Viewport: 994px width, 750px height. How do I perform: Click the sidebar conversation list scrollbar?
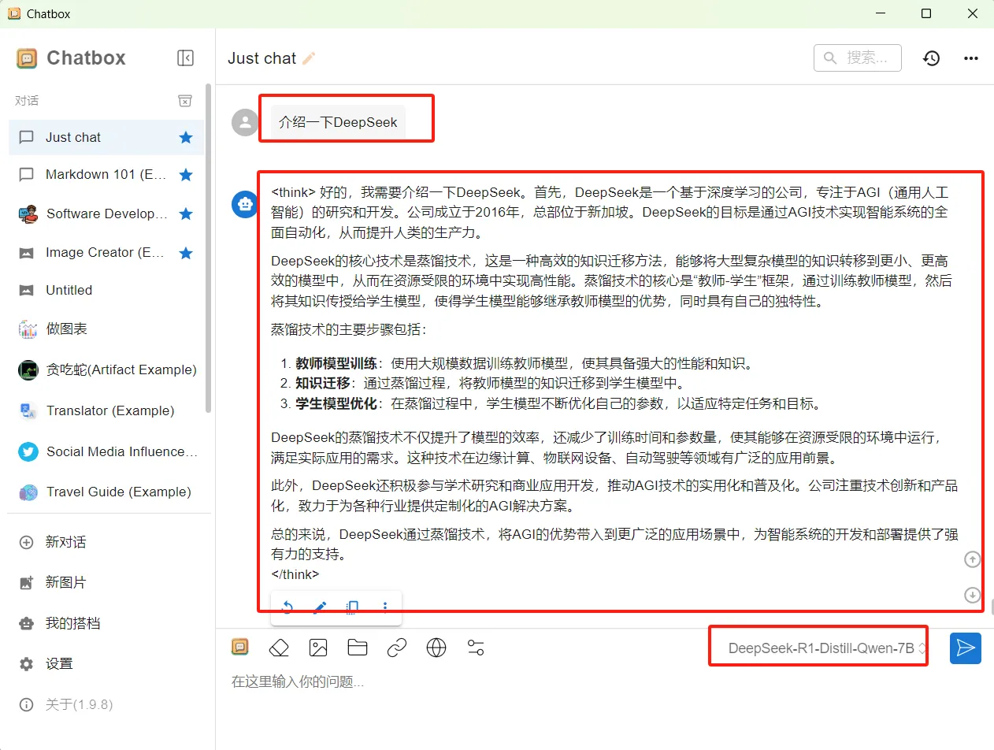click(209, 248)
